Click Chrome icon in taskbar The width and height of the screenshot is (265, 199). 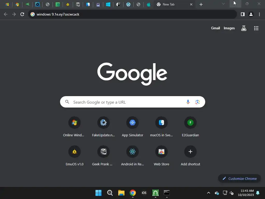point(133,193)
